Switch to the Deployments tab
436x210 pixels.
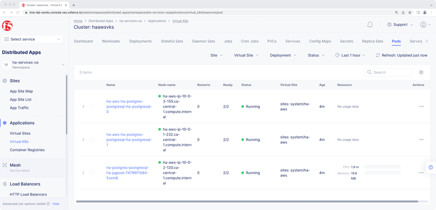[140, 41]
